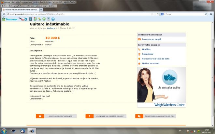Click the YouTube icon in Freecorder toolbar

click(x=21, y=19)
